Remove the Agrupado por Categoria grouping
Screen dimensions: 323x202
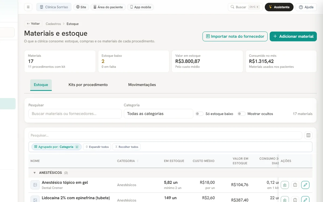[x=77, y=147]
